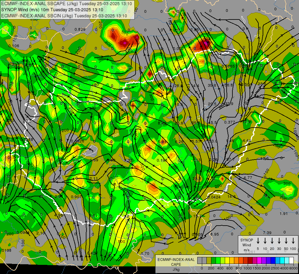
Task: Click the 0.198 value on the map
Action: click(162, 160)
